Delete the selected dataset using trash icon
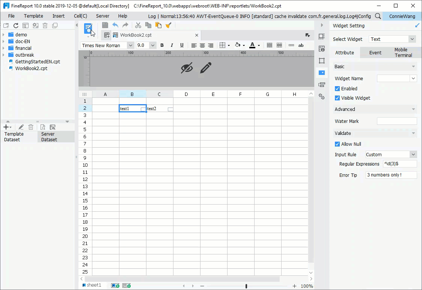This screenshot has height=290, width=422. [31, 127]
